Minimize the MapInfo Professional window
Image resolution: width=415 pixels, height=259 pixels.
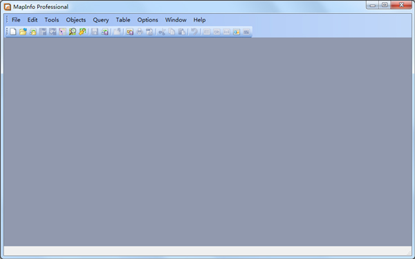click(x=372, y=5)
